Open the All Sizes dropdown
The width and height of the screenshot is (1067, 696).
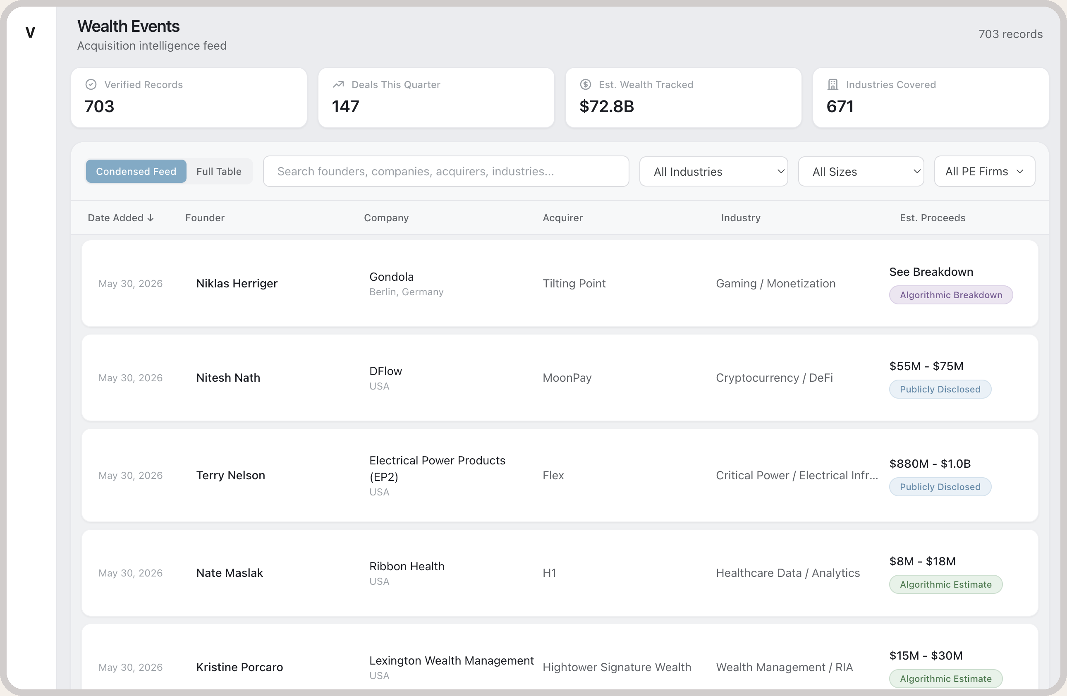coord(861,171)
